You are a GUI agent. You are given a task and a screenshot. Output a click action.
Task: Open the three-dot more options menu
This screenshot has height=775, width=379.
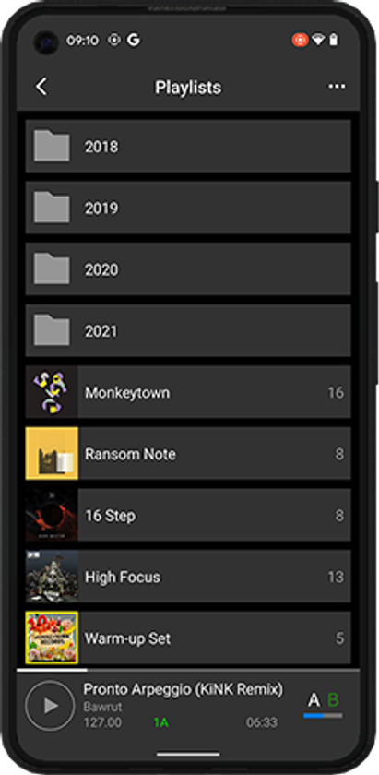coord(337,87)
